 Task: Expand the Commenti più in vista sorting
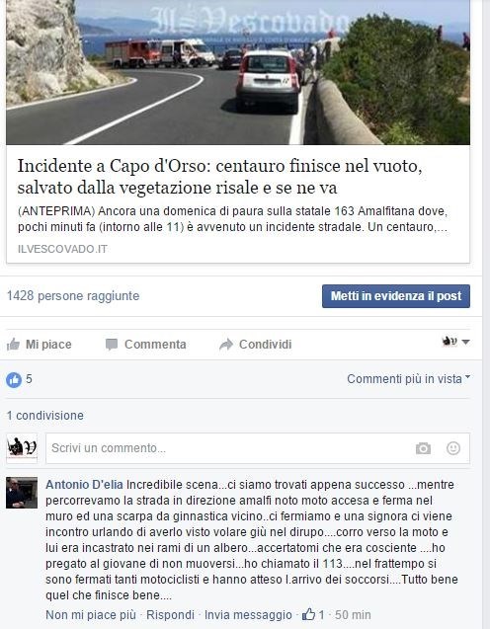(x=408, y=379)
